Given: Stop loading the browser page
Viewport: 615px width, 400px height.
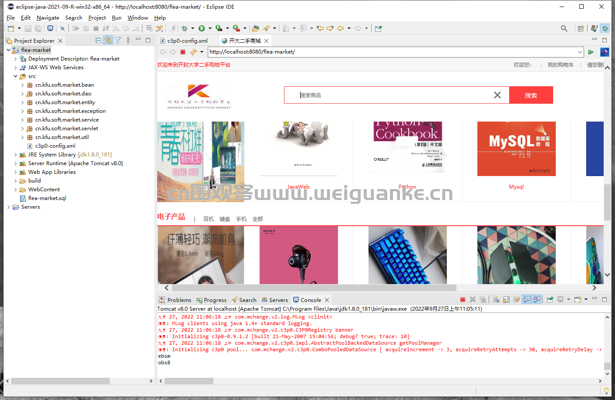Looking at the screenshot, I should (183, 52).
